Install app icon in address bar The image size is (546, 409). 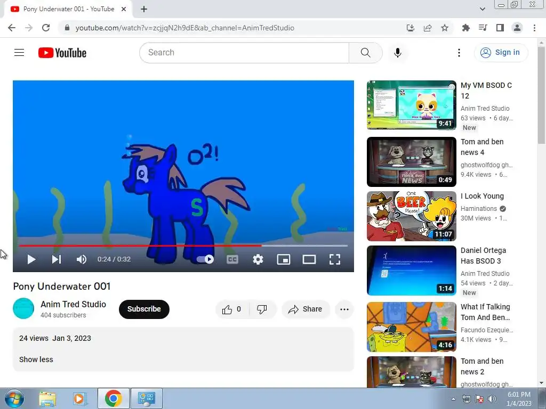pos(411,28)
